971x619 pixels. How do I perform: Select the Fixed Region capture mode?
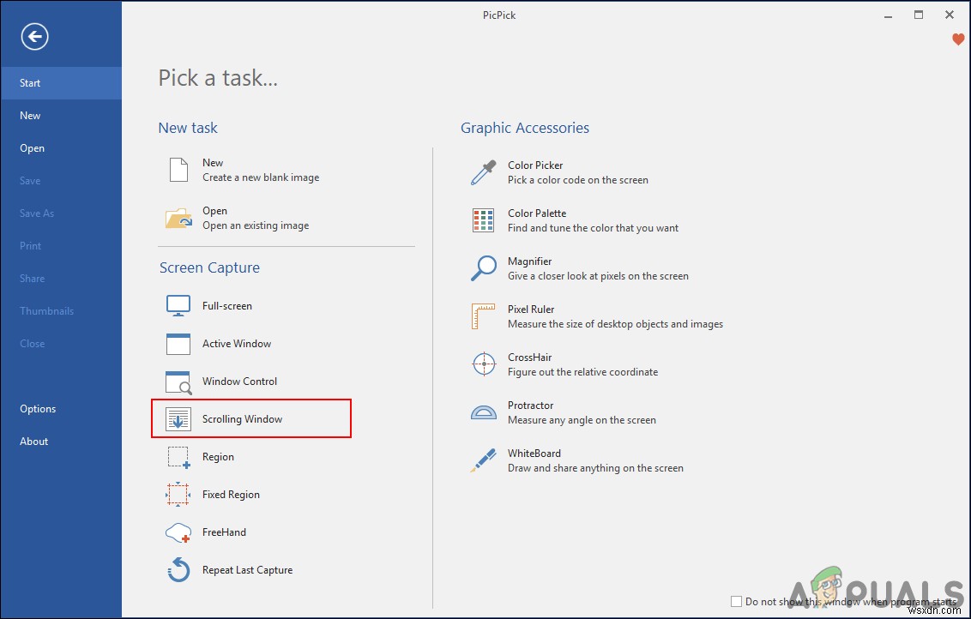(x=231, y=494)
